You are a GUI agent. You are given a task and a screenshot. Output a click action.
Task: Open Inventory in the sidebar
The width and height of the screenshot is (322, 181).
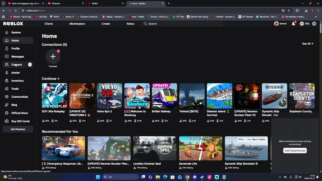pyautogui.click(x=18, y=81)
